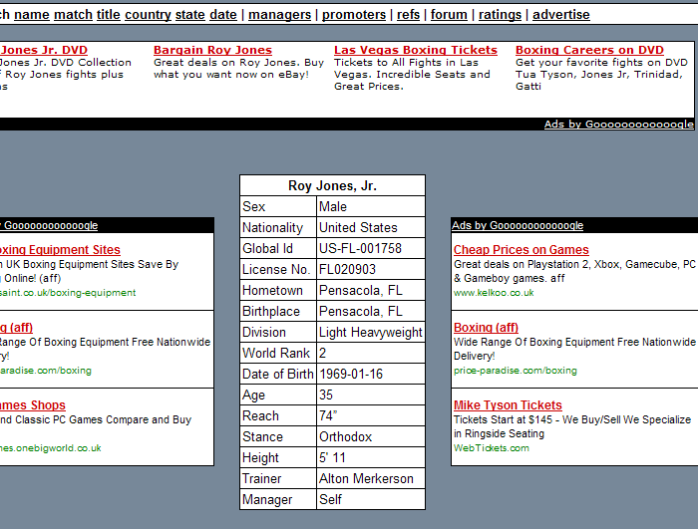Open the 'name' search link
Image resolution: width=698 pixels, height=529 pixels.
(x=32, y=15)
